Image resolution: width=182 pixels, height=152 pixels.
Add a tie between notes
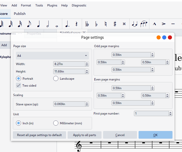tap(135, 24)
